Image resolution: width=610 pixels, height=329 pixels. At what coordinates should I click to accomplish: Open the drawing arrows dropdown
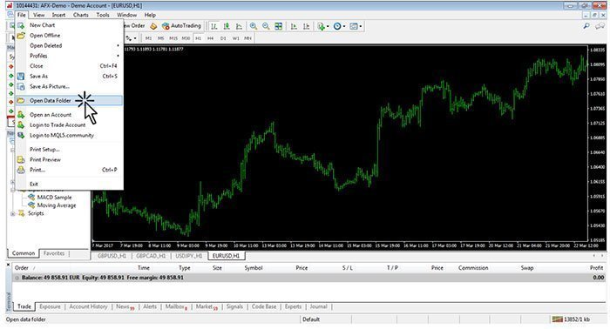(131, 38)
